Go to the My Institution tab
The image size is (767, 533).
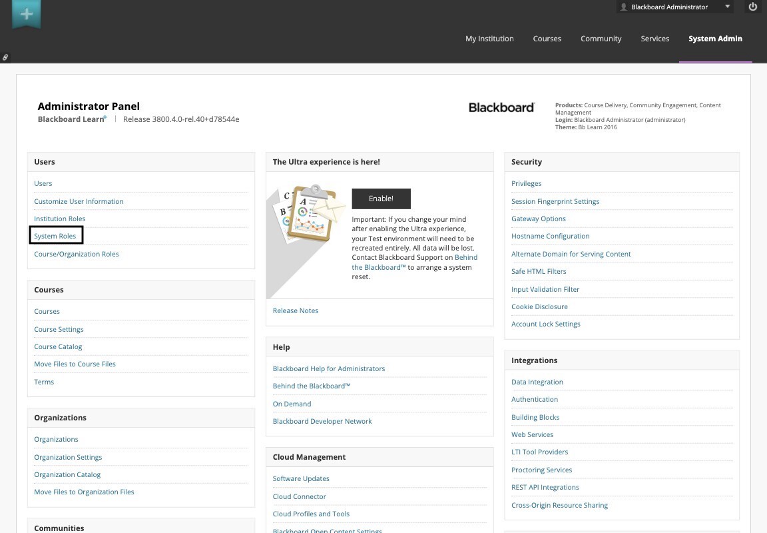[x=489, y=39]
